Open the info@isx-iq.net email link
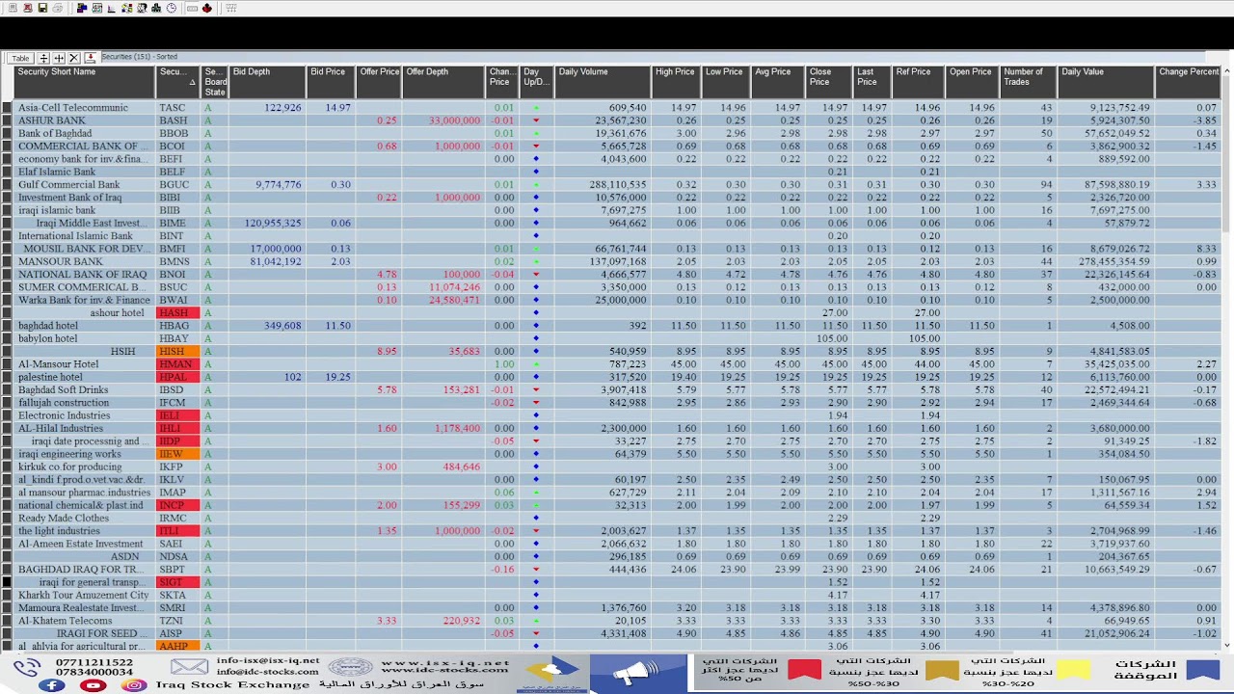The image size is (1234, 694). click(x=268, y=661)
